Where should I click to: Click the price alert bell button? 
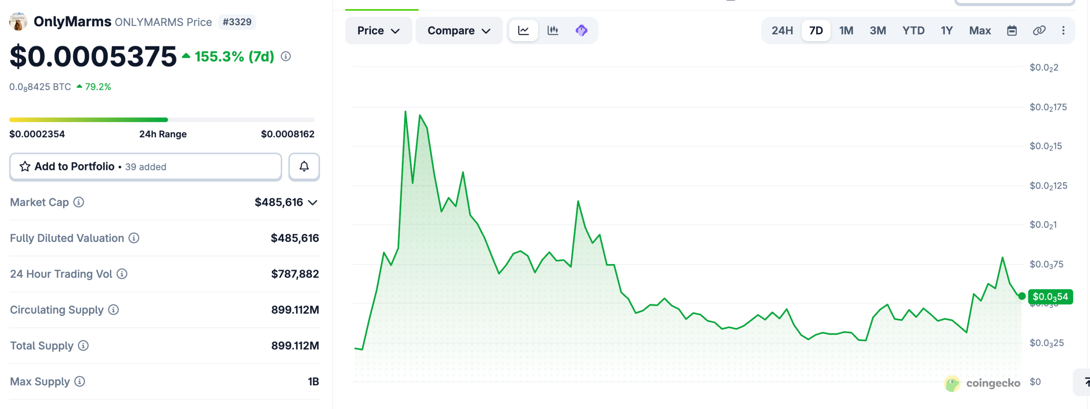(x=304, y=167)
